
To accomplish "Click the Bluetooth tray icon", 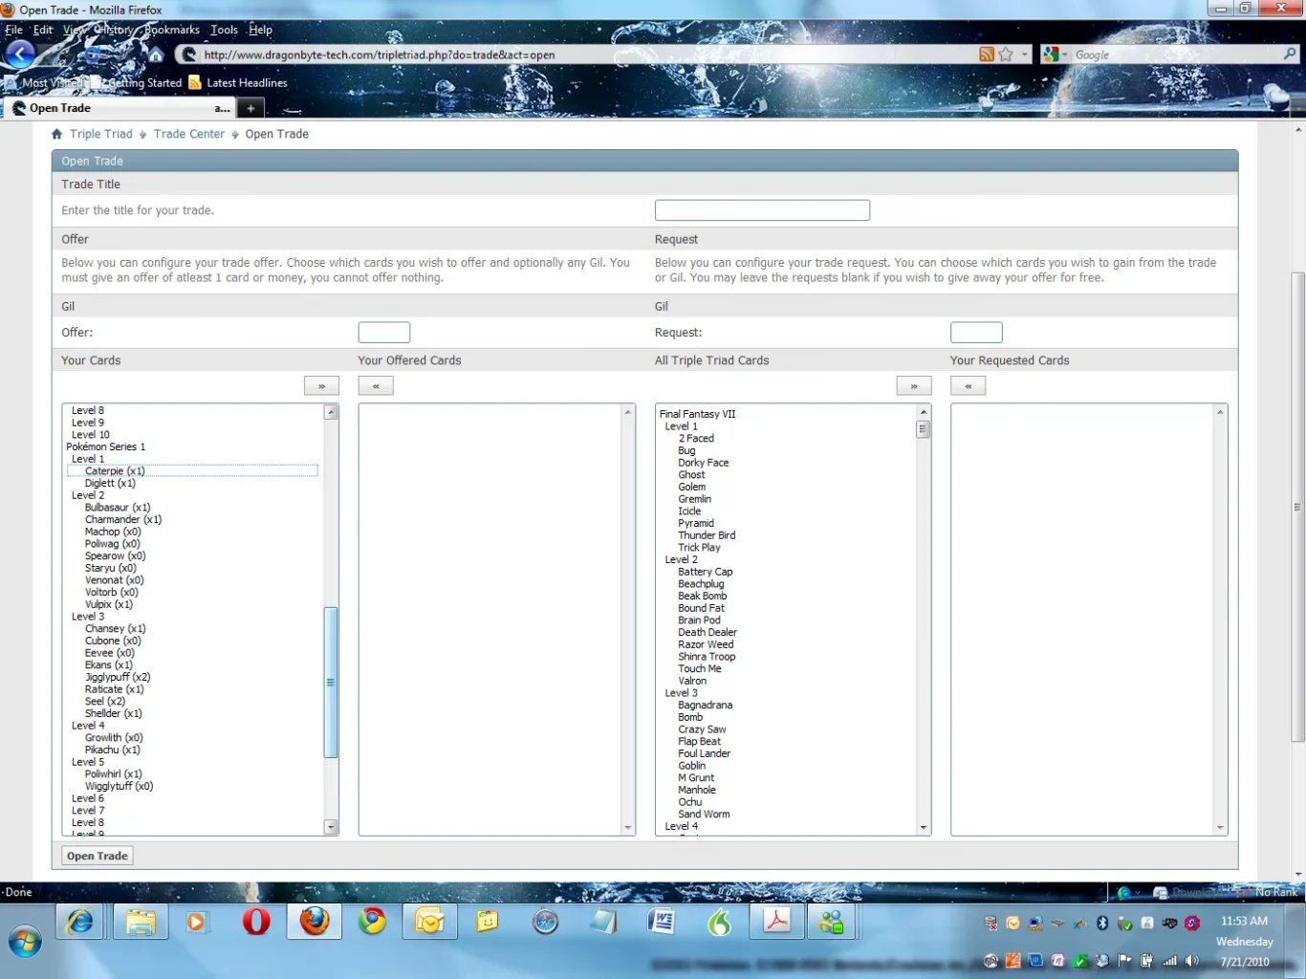I will 1102,923.
